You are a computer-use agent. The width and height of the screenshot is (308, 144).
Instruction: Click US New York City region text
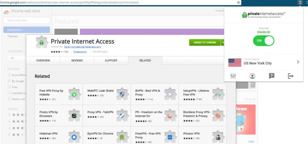[x=257, y=63]
